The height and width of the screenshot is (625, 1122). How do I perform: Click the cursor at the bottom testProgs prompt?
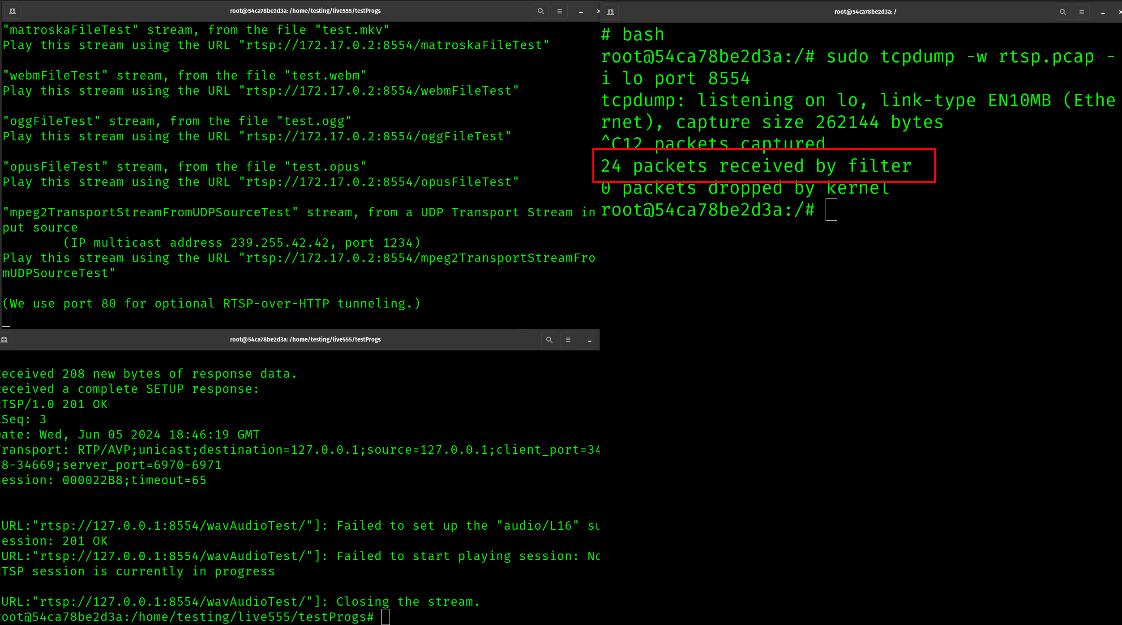(385, 617)
